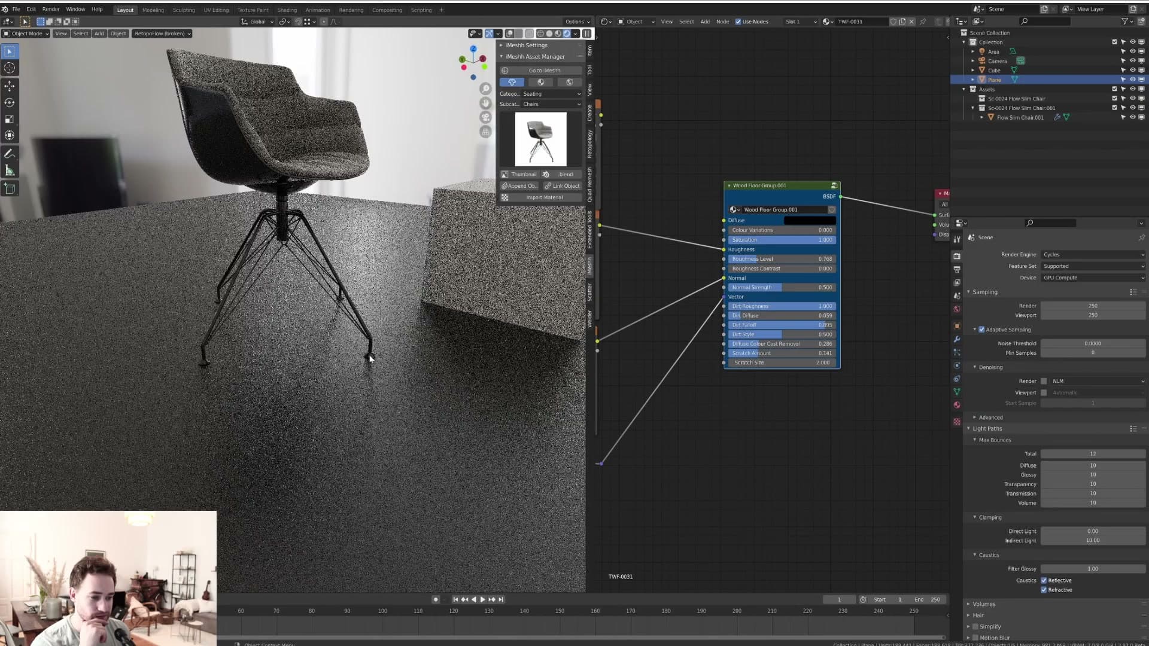Click the Scratch Amount slider
Image resolution: width=1149 pixels, height=646 pixels.
click(782, 354)
